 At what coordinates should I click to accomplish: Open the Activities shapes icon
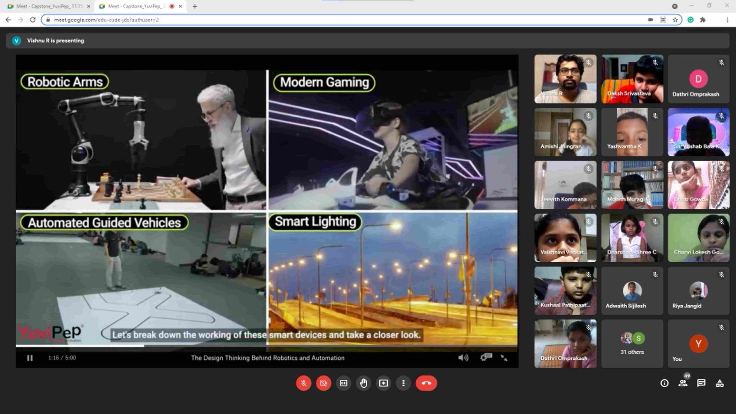coord(719,383)
